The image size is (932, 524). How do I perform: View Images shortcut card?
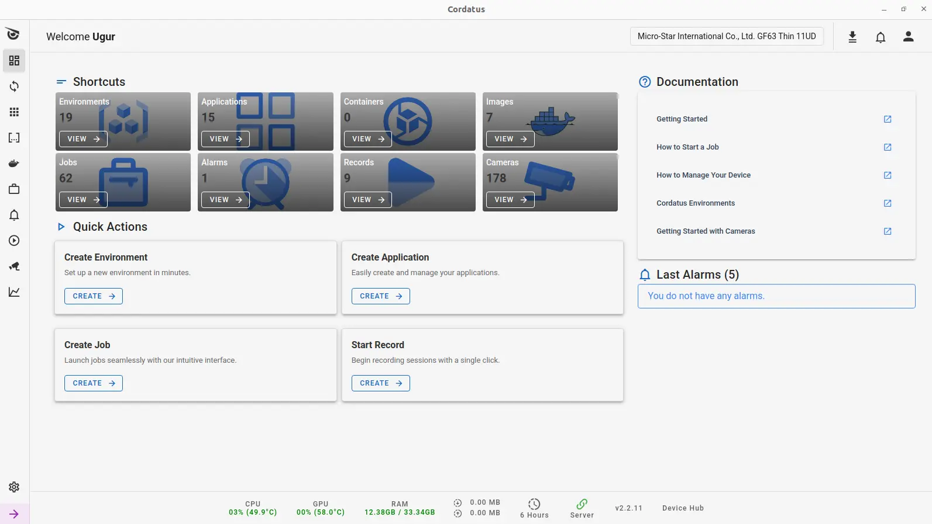pos(510,139)
